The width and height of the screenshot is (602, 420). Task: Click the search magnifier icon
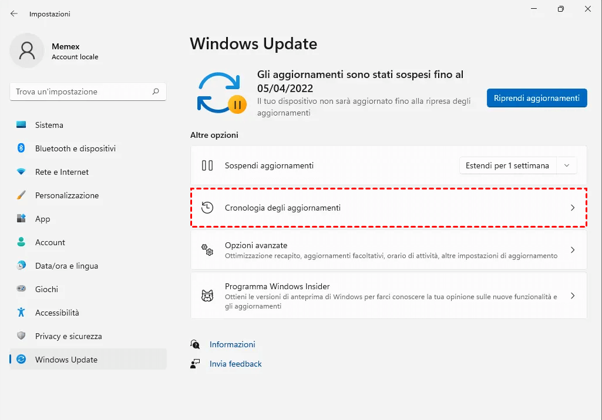tap(156, 92)
